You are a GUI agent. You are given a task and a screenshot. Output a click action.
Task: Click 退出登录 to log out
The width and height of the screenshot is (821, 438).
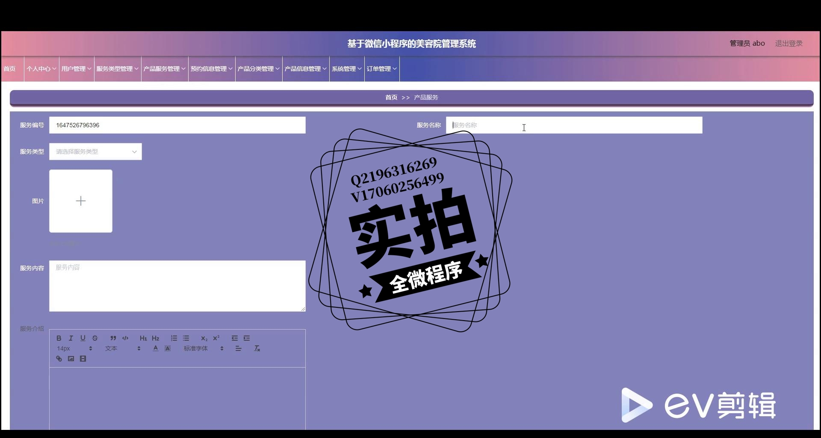[789, 44]
